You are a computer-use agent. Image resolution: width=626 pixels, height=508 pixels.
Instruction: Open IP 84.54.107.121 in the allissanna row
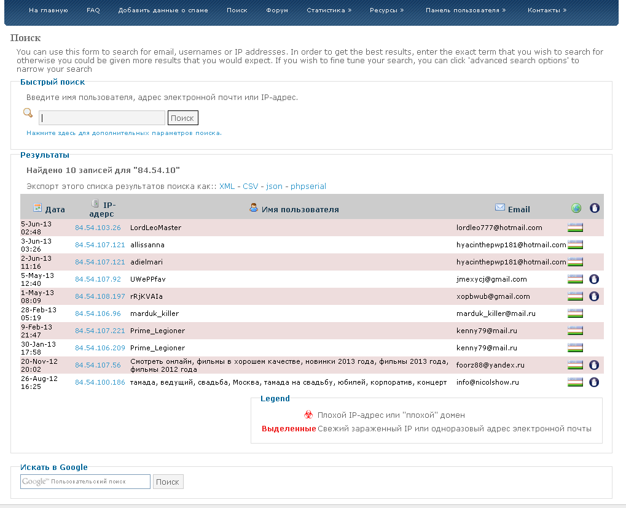tap(100, 245)
